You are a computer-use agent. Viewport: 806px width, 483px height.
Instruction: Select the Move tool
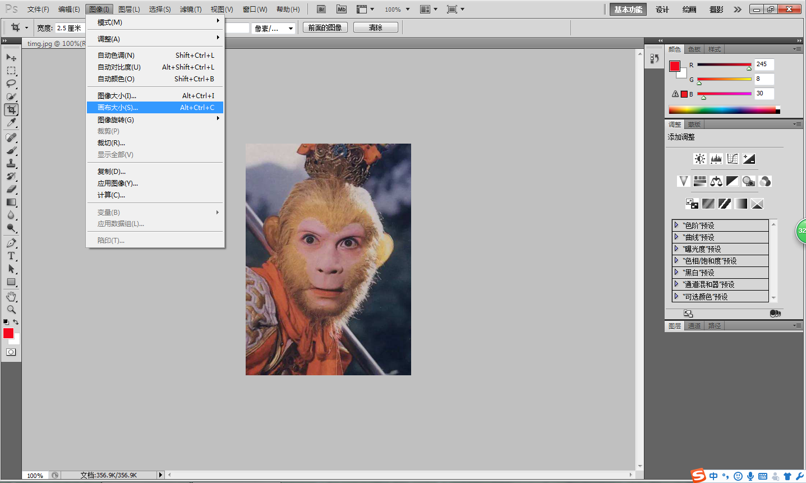coord(11,57)
